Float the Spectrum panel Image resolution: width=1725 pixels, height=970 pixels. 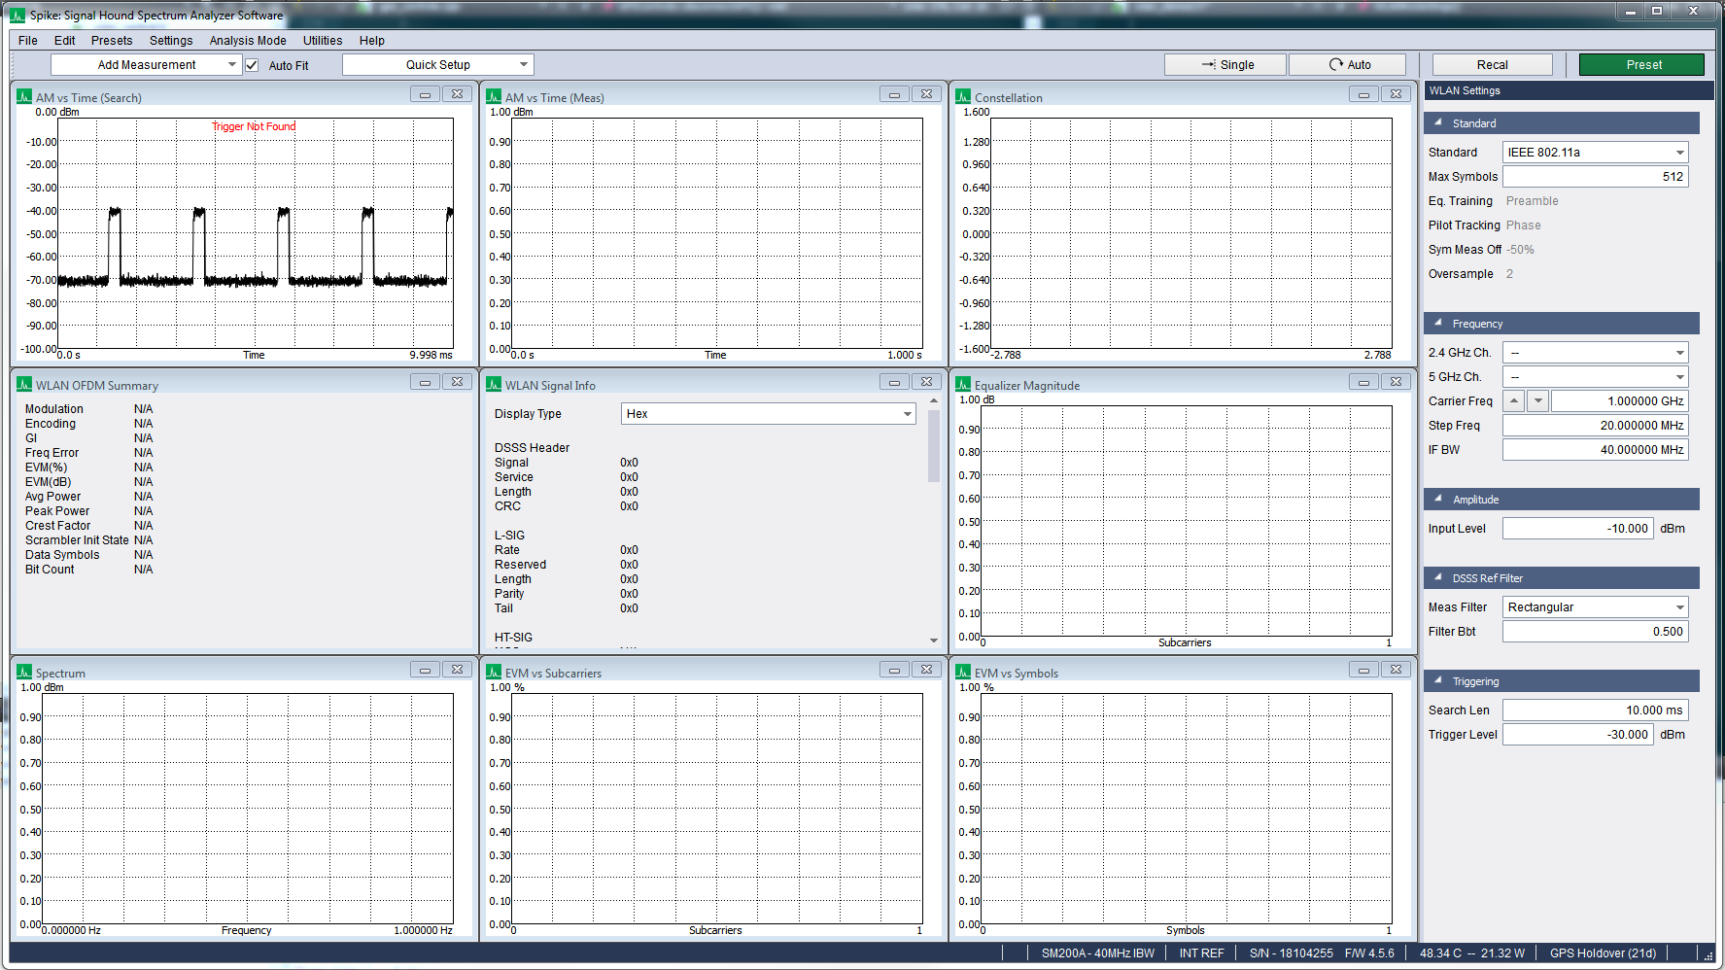coord(425,670)
